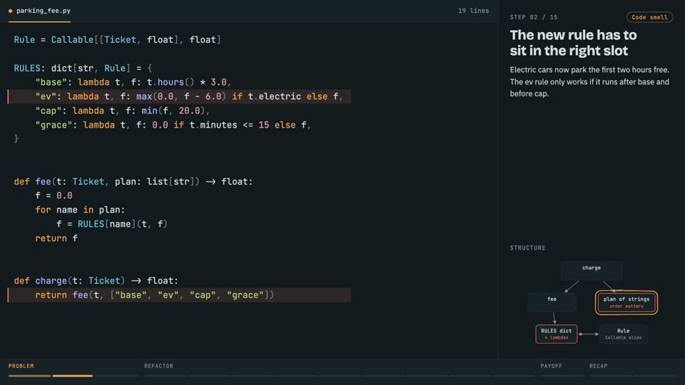The width and height of the screenshot is (685, 385).
Task: Click the "19 lines" indicator
Action: tap(474, 11)
